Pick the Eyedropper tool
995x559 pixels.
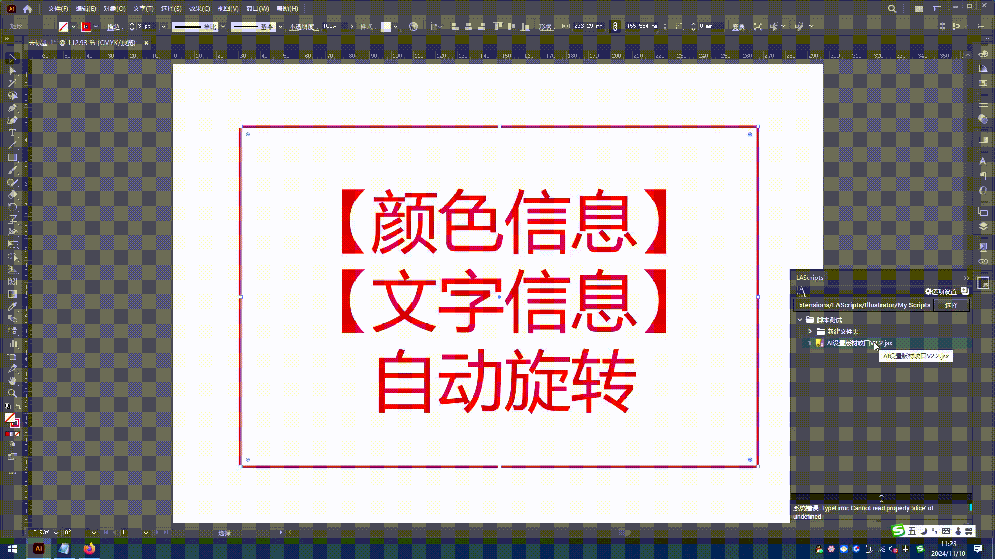coord(13,305)
